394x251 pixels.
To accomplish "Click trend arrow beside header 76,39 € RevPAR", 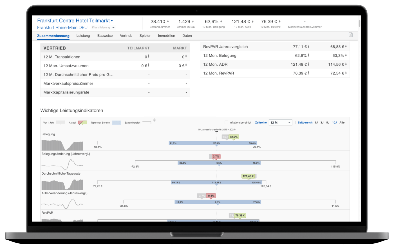I will [x=280, y=22].
